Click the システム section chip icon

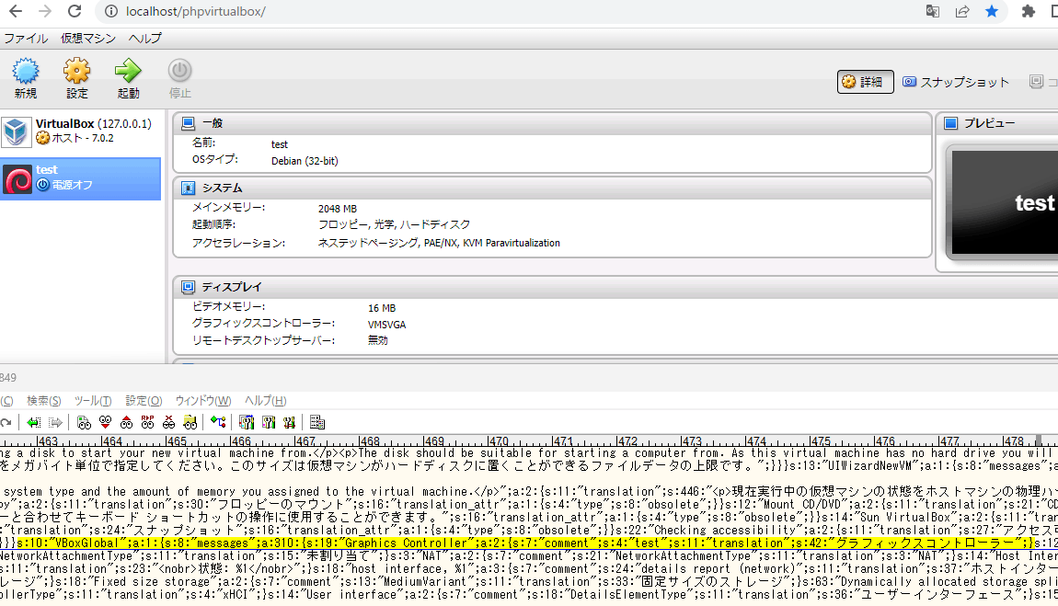[189, 189]
